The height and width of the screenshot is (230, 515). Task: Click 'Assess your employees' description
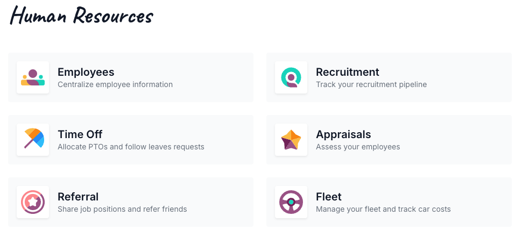[x=358, y=147]
